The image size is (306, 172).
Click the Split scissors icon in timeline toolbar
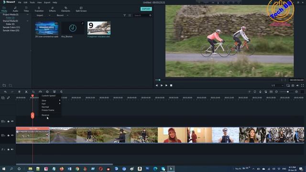[26, 92]
